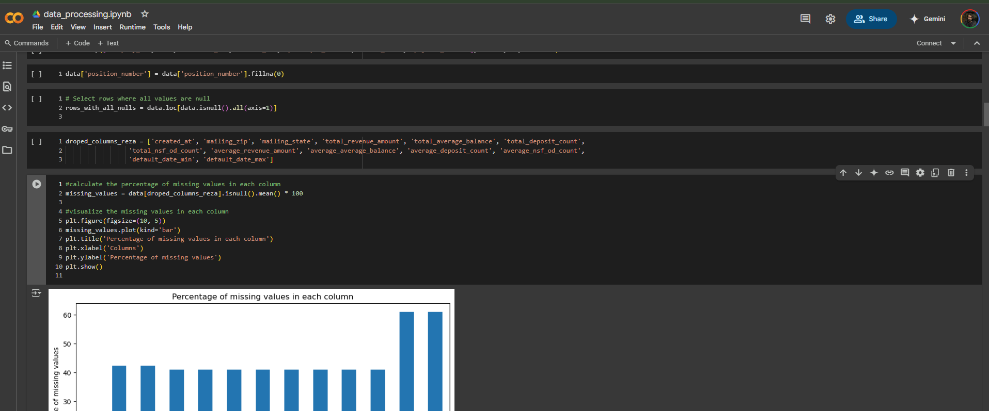Screen dimensions: 989x411
Task: Click the Gemini sparkle icon in cell toolbar
Action: pyautogui.click(x=874, y=173)
